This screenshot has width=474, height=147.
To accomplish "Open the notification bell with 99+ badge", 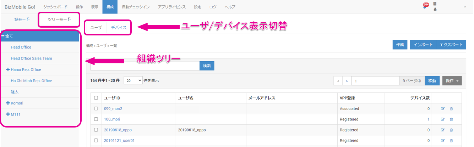I will coord(425,6).
